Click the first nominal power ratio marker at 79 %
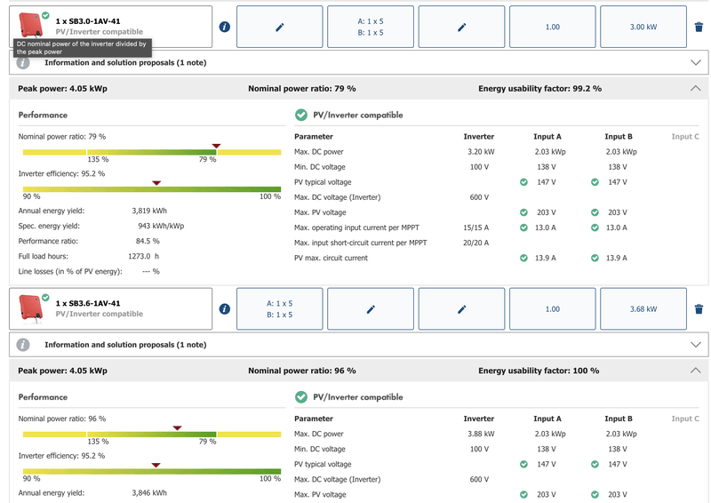The height and width of the screenshot is (503, 711). (216, 146)
